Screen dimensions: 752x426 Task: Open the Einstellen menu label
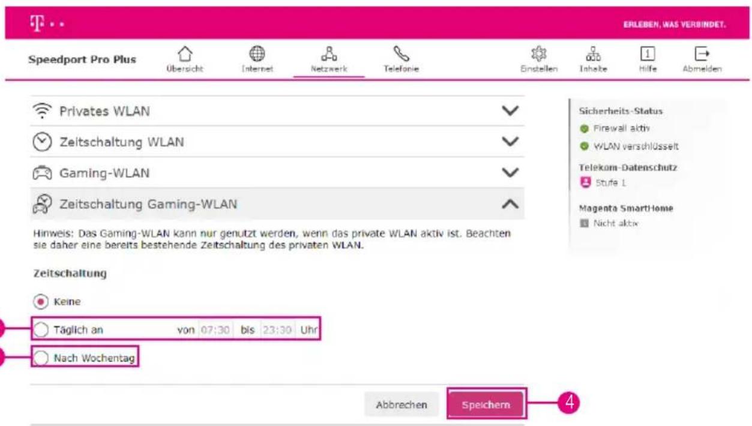click(x=539, y=69)
